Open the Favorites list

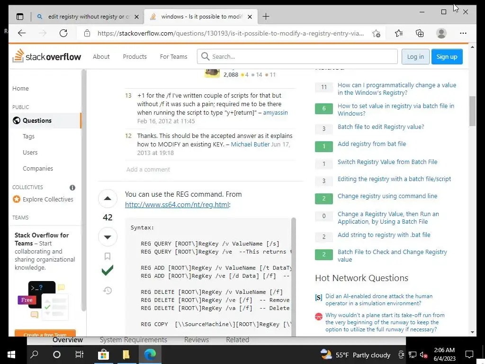[x=399, y=33]
